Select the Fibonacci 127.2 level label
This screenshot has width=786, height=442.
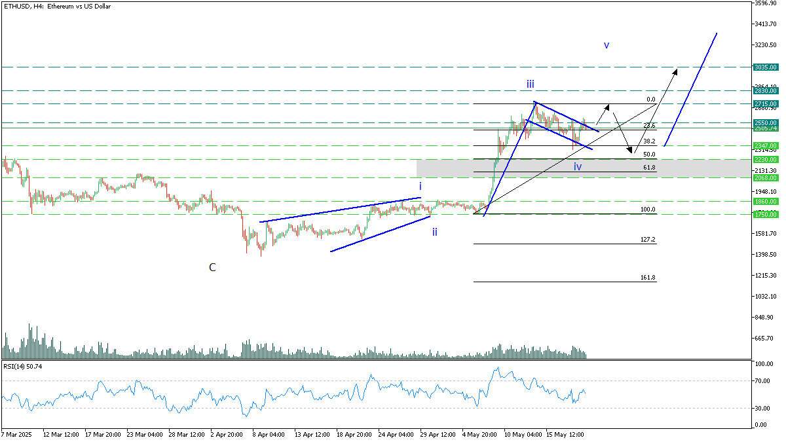point(648,240)
